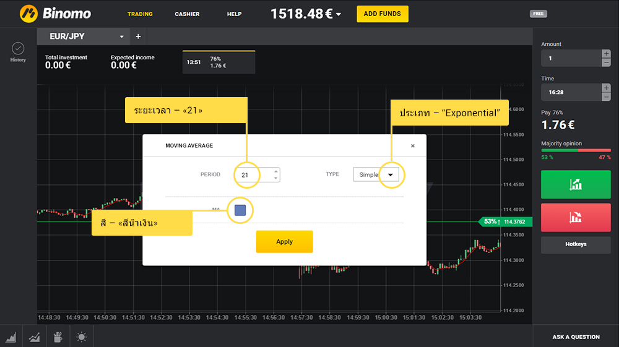
Task: Increment the Period value using up arrow
Action: [x=275, y=171]
